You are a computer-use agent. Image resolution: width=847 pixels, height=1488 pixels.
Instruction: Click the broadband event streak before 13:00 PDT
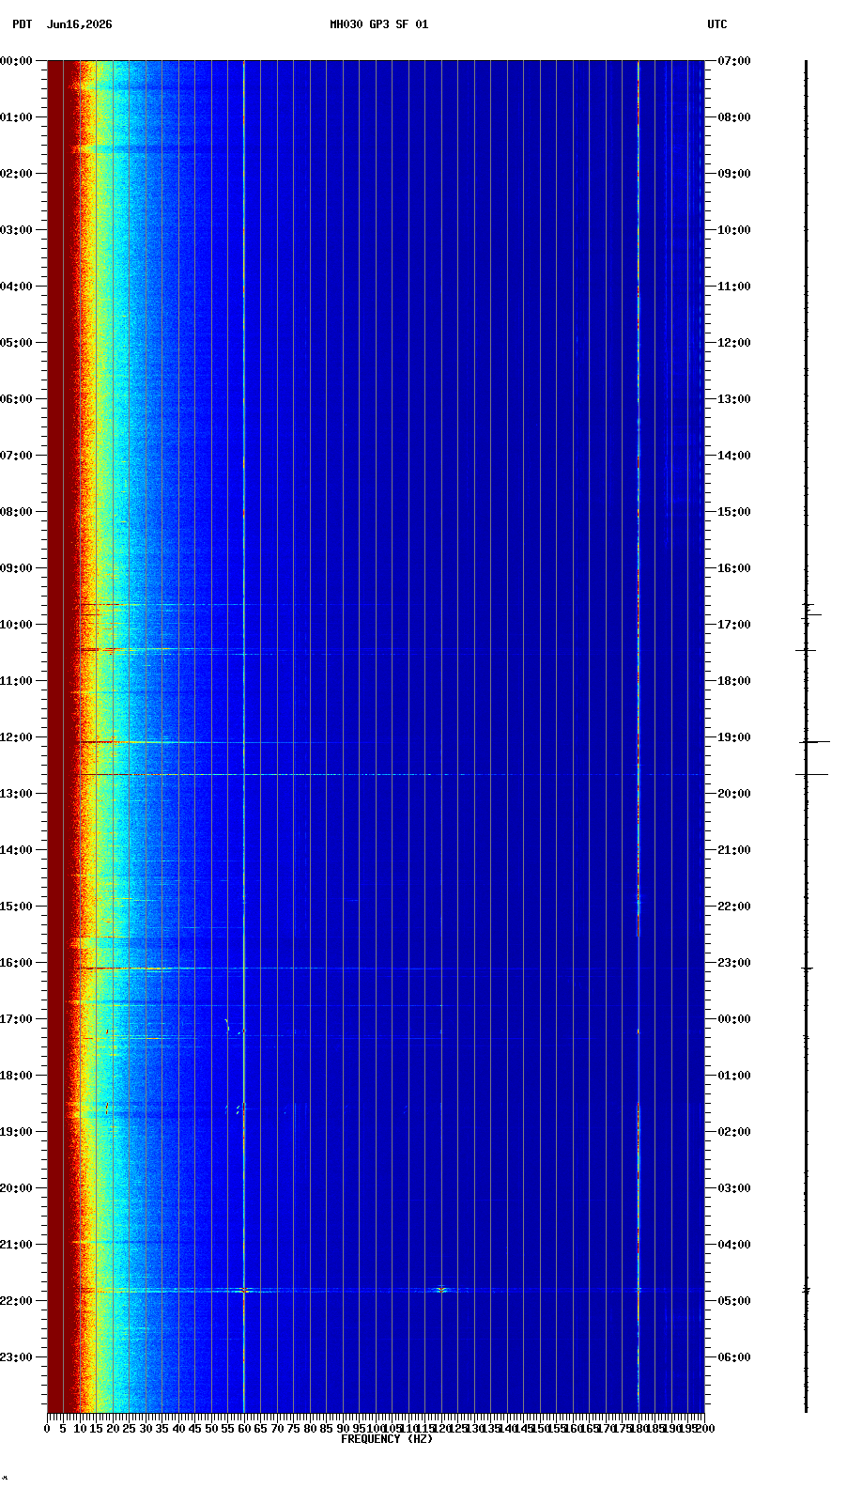pos(376,774)
